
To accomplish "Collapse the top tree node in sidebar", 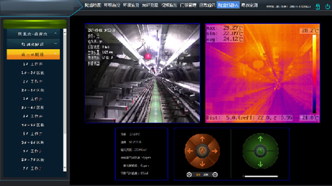I will 56,34.
